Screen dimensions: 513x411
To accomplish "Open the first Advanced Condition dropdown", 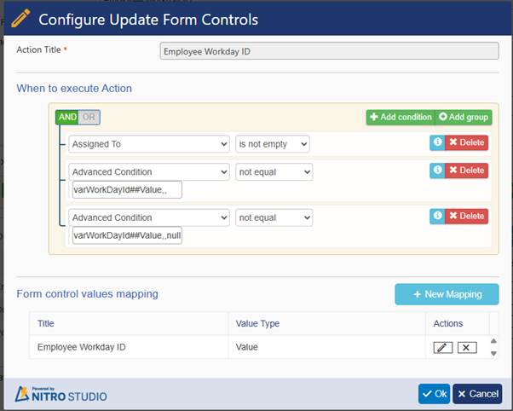I will pyautogui.click(x=150, y=172).
